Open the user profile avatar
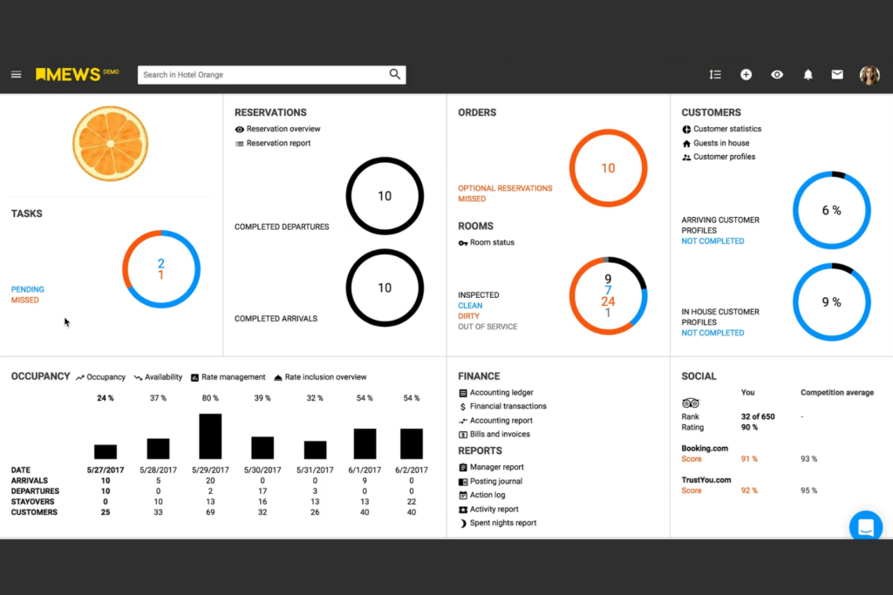This screenshot has height=595, width=893. (x=869, y=75)
